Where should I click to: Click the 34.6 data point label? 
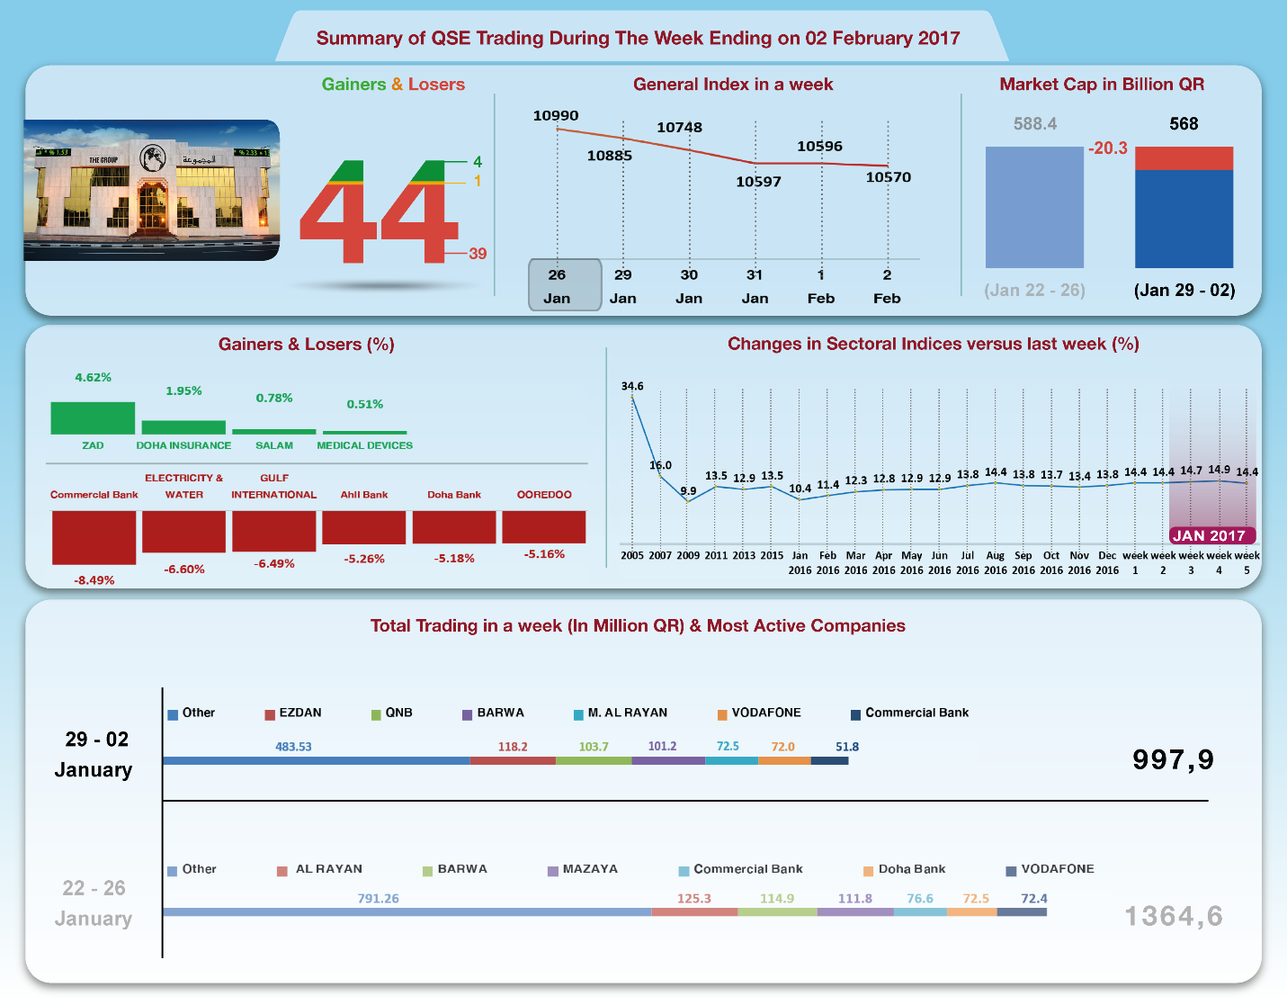632,387
